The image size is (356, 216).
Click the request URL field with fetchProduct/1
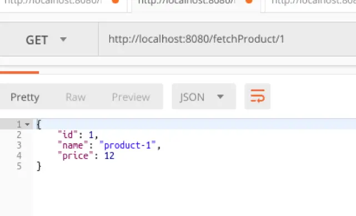coord(227,39)
